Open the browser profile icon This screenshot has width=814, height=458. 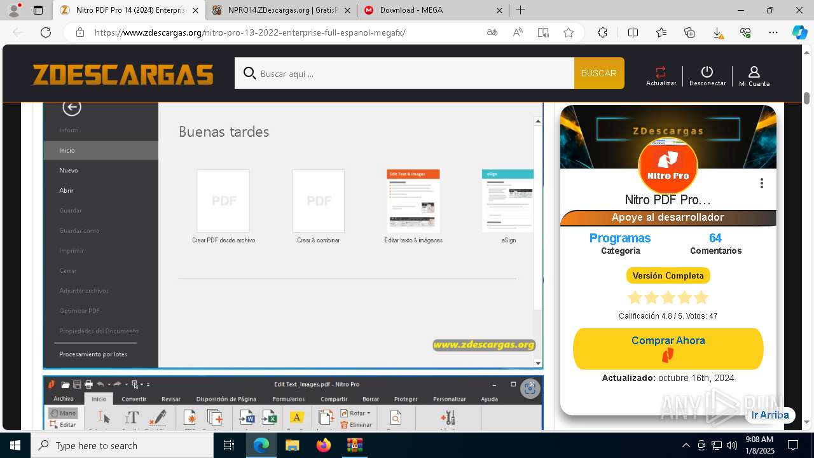click(14, 10)
